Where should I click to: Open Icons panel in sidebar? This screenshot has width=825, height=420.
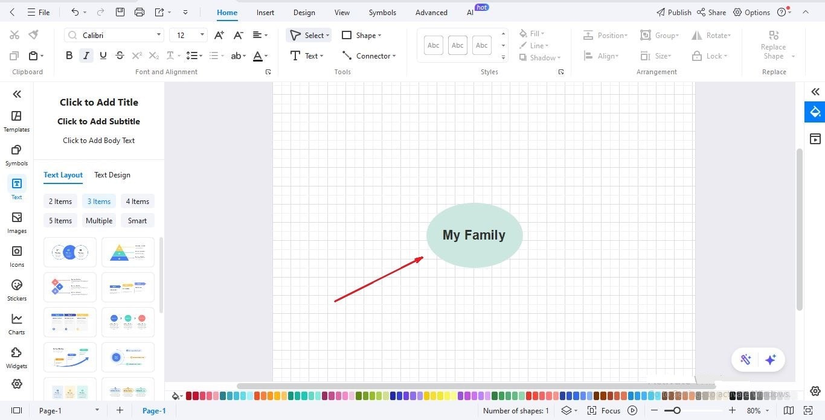point(17,256)
